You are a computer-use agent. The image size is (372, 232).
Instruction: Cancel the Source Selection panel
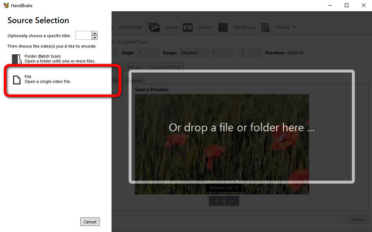point(90,222)
